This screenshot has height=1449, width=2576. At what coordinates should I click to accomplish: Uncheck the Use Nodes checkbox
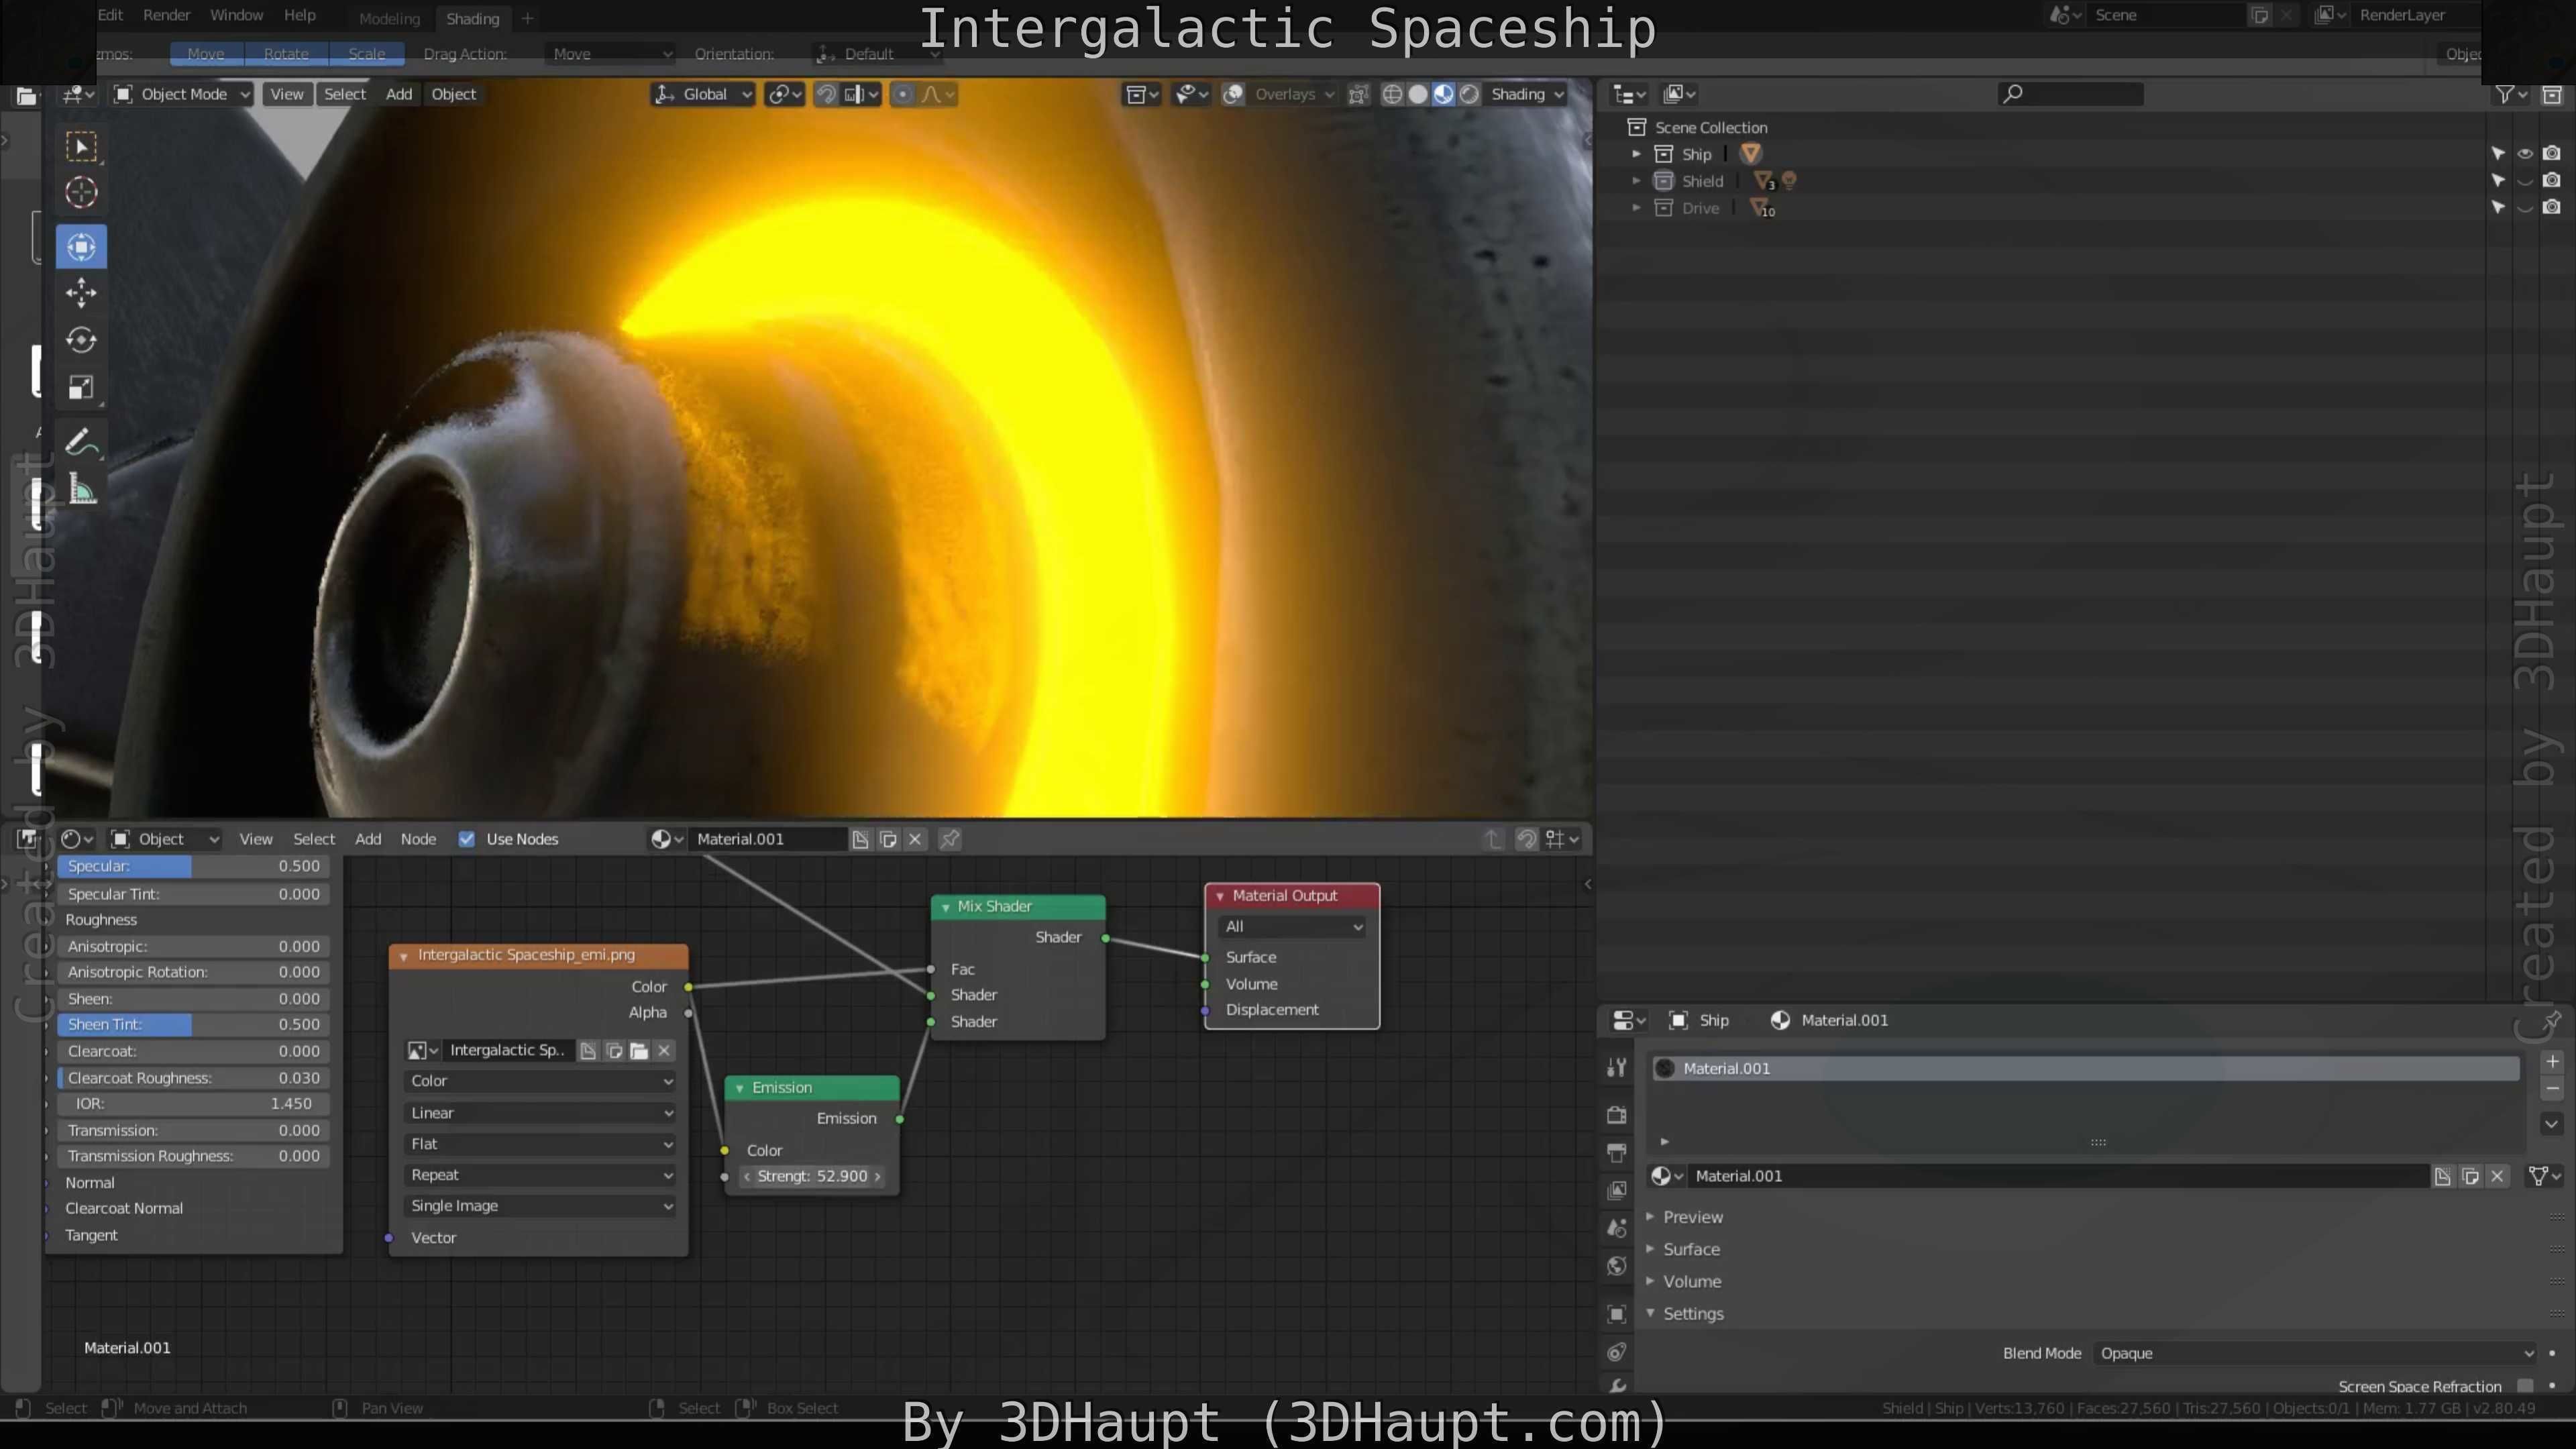(x=466, y=839)
